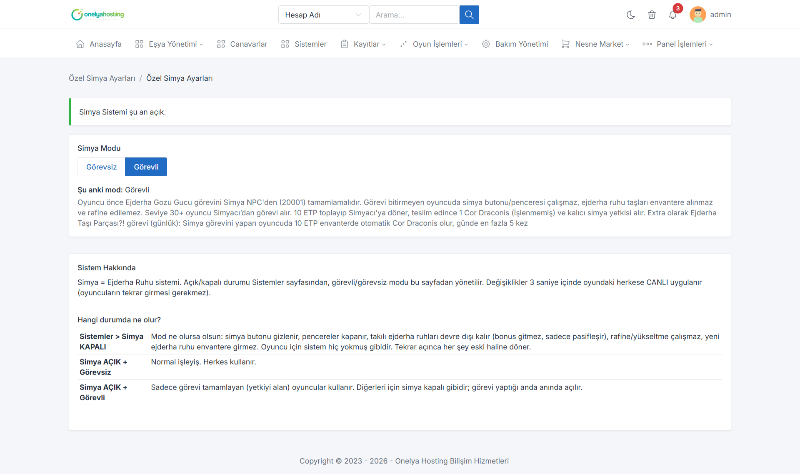Click the Nesne Market cart icon

565,44
